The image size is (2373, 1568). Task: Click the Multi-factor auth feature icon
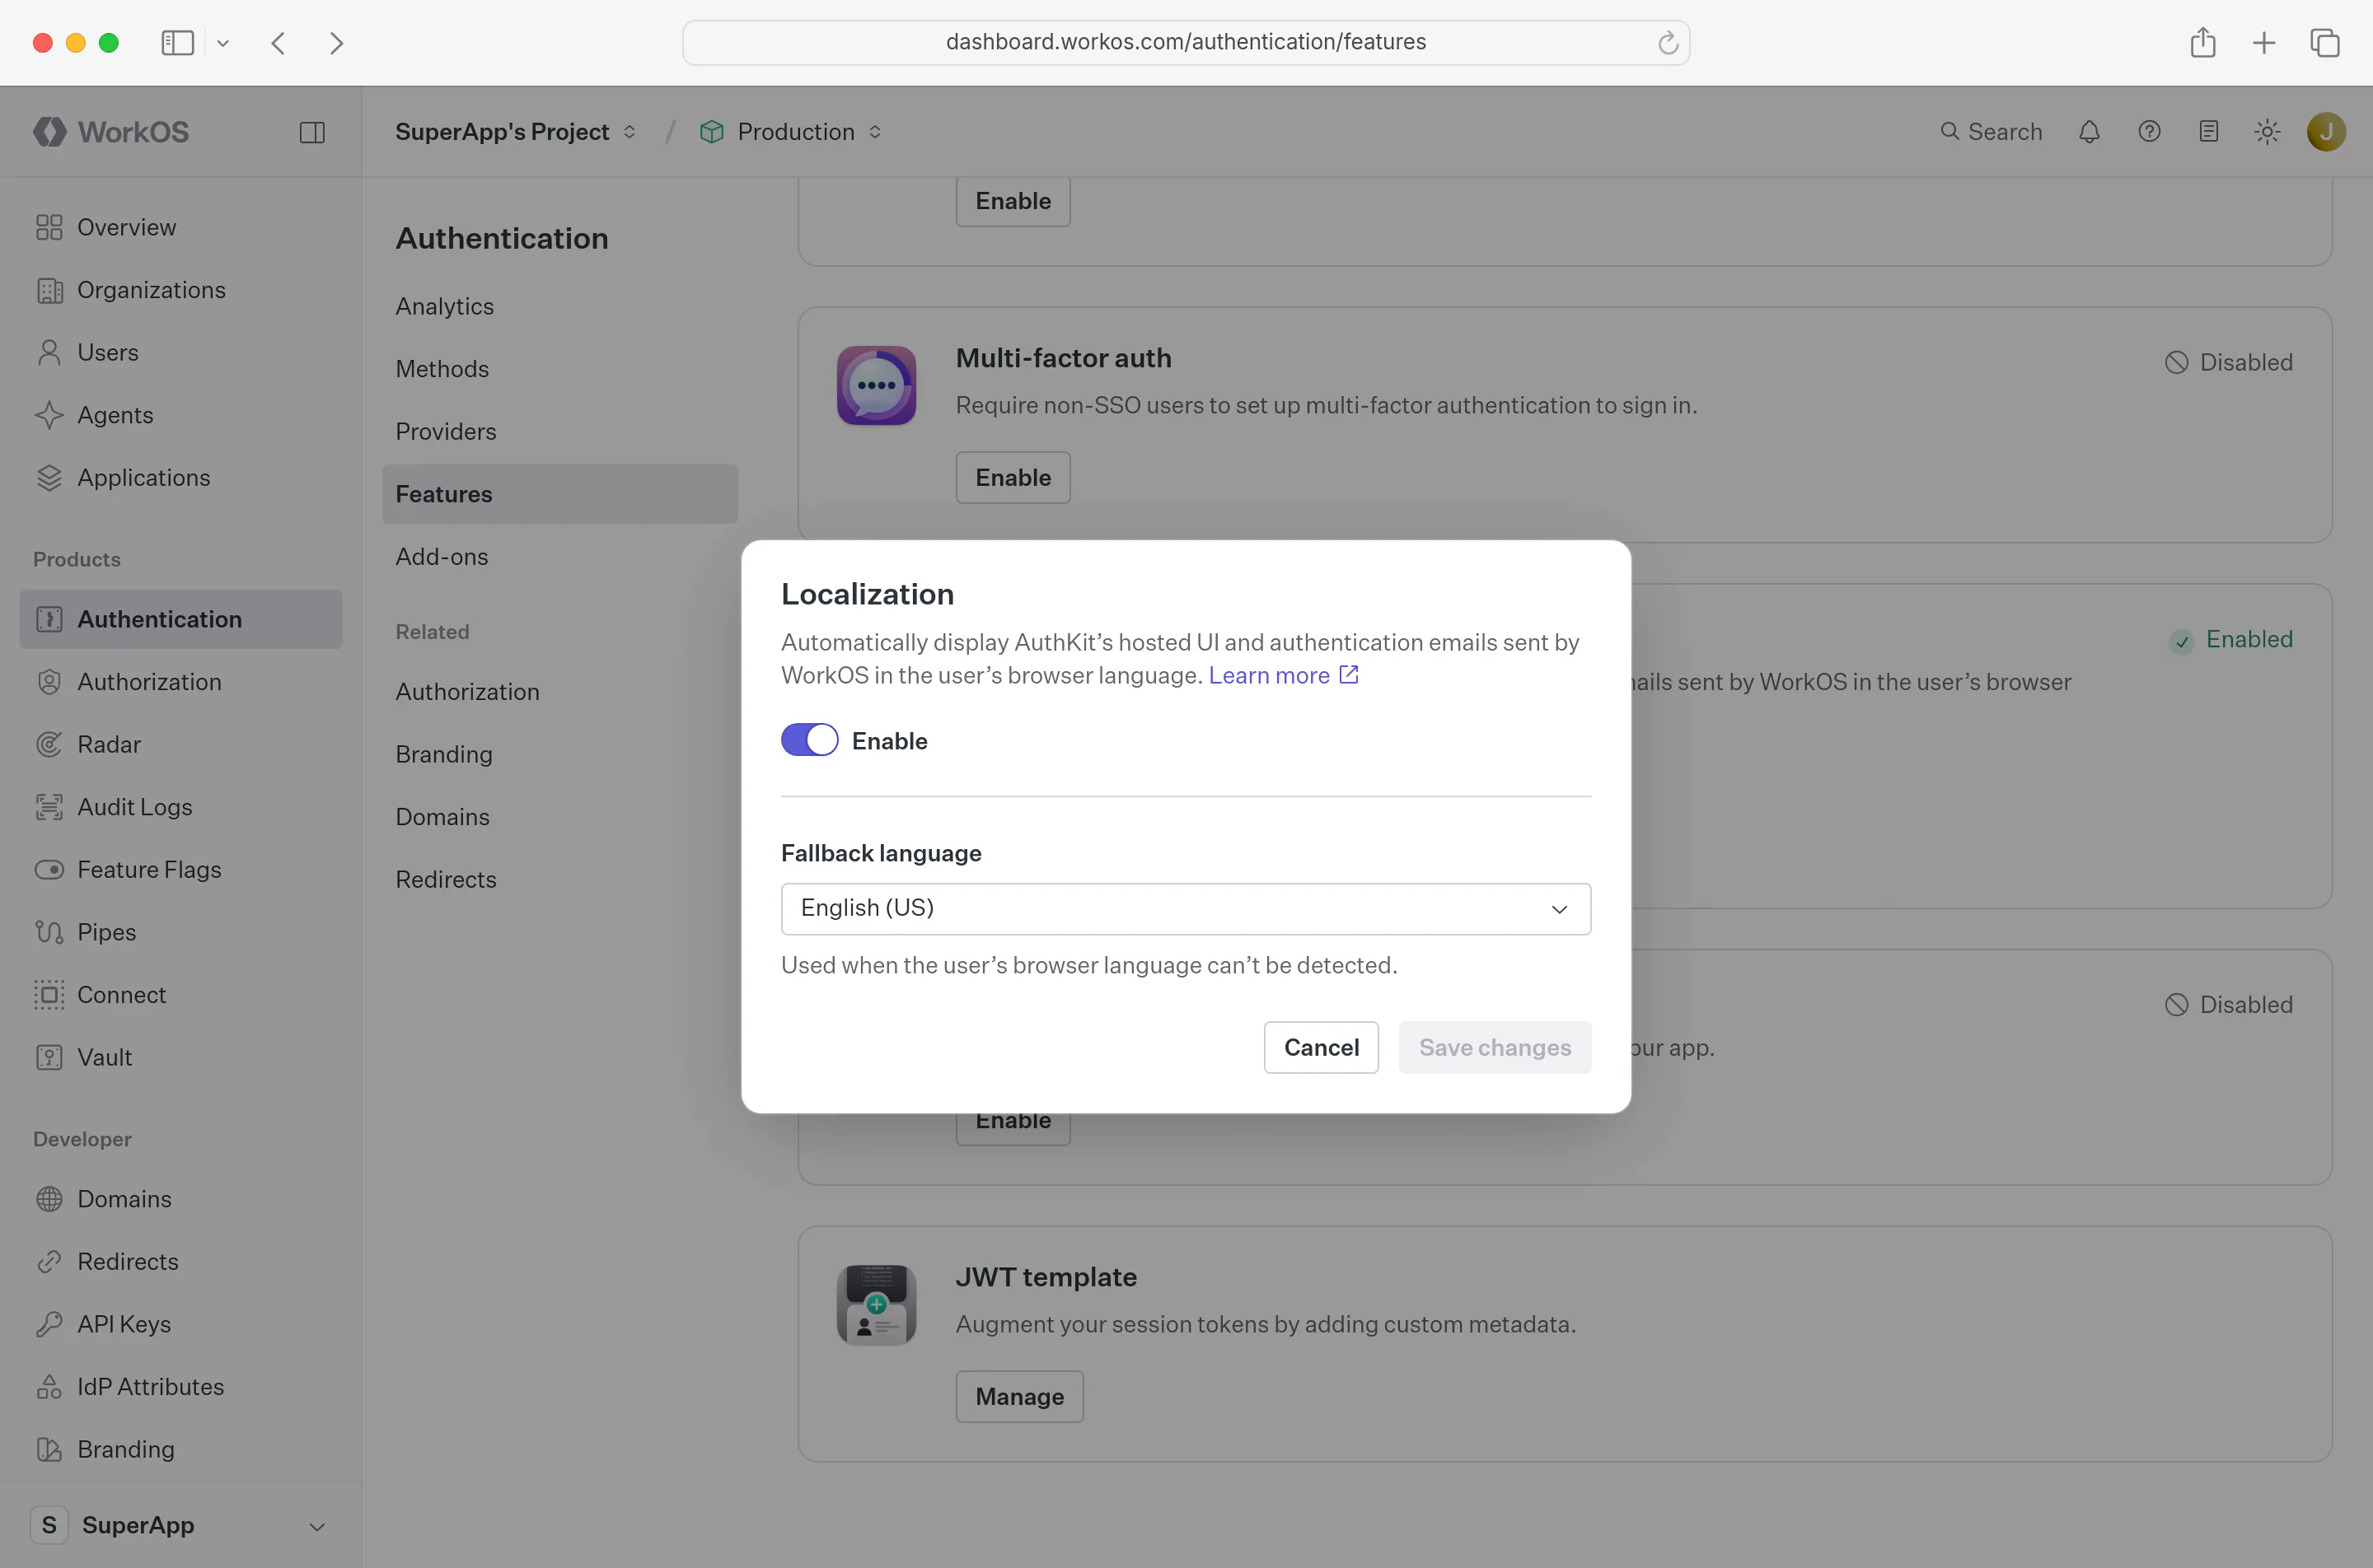(877, 385)
